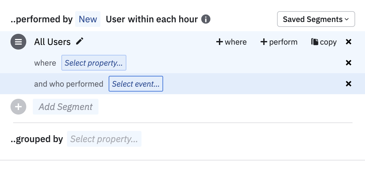Click the plus icon before perform

(264, 42)
